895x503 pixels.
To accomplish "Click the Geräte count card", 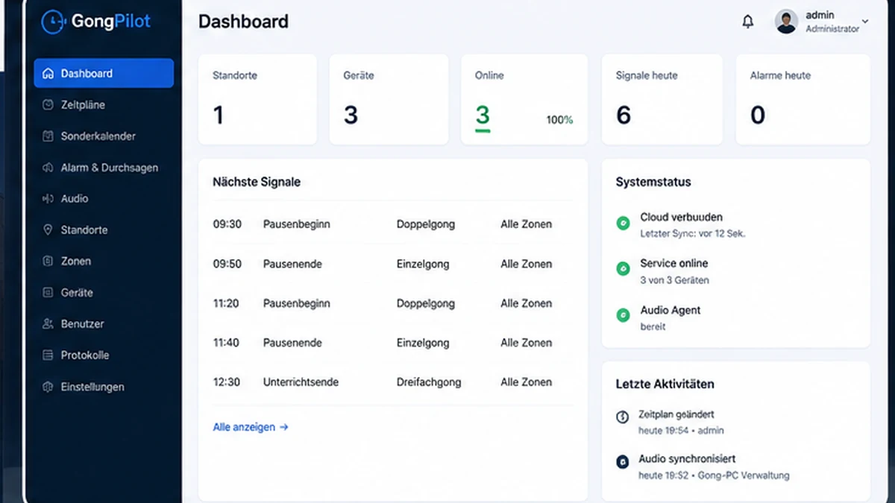I will coord(389,99).
